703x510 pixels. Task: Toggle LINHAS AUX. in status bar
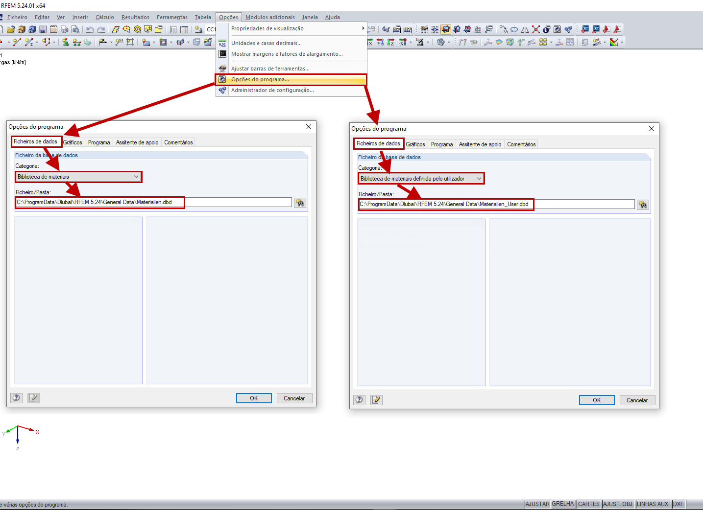tap(653, 504)
